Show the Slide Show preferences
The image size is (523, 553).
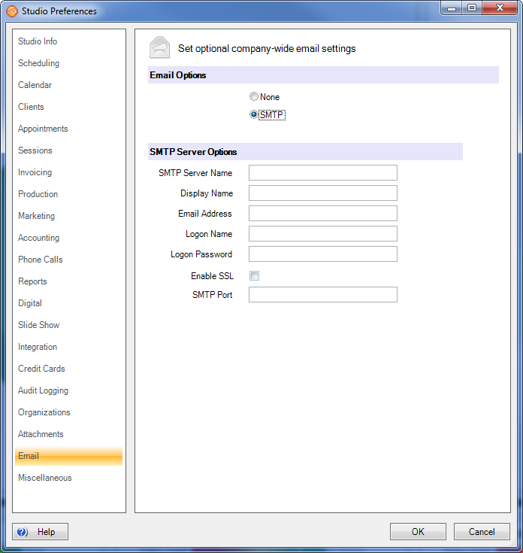(39, 325)
